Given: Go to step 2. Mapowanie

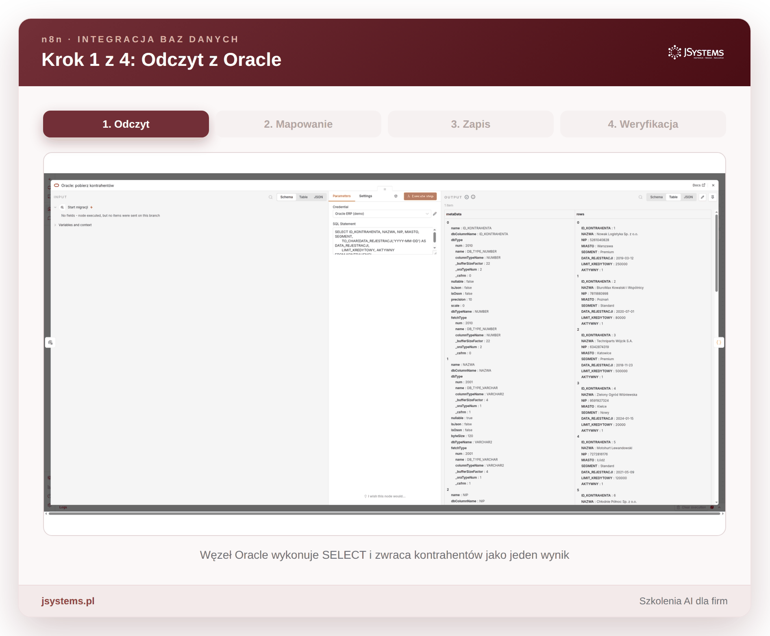Looking at the screenshot, I should (x=298, y=124).
